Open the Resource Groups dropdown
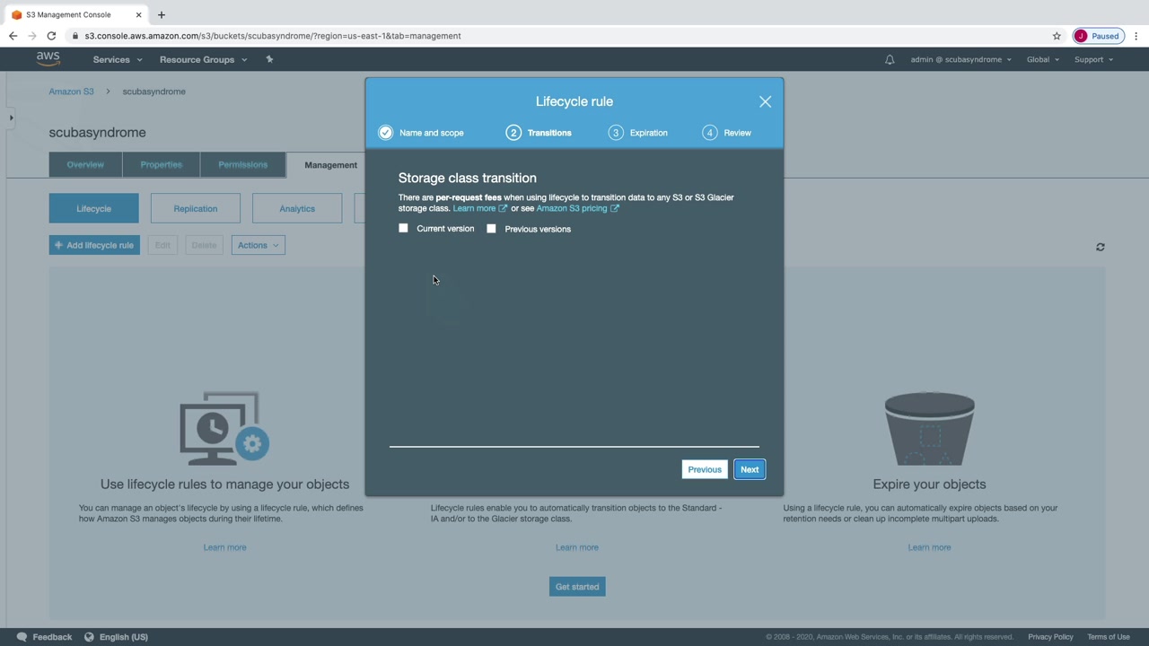The image size is (1149, 646). click(203, 59)
